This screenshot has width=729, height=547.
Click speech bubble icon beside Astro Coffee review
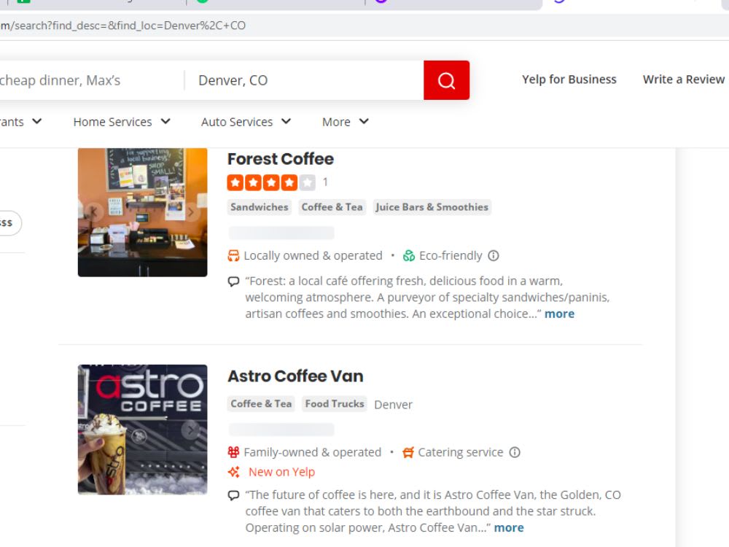click(233, 495)
